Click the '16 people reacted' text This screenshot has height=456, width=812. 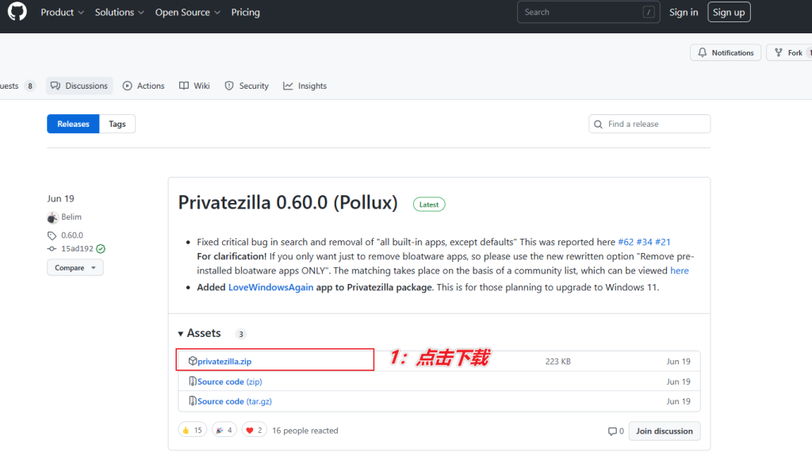click(305, 431)
